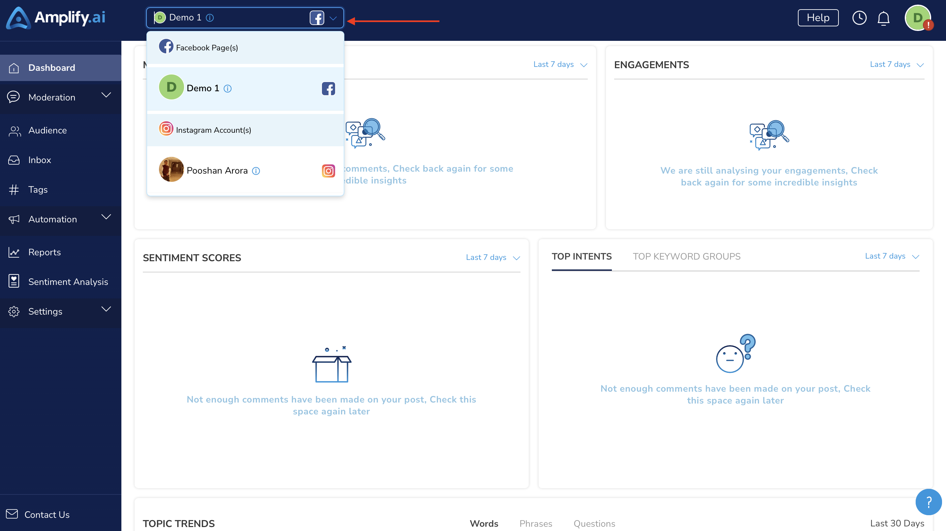Open the activity history clock icon

pyautogui.click(x=859, y=18)
